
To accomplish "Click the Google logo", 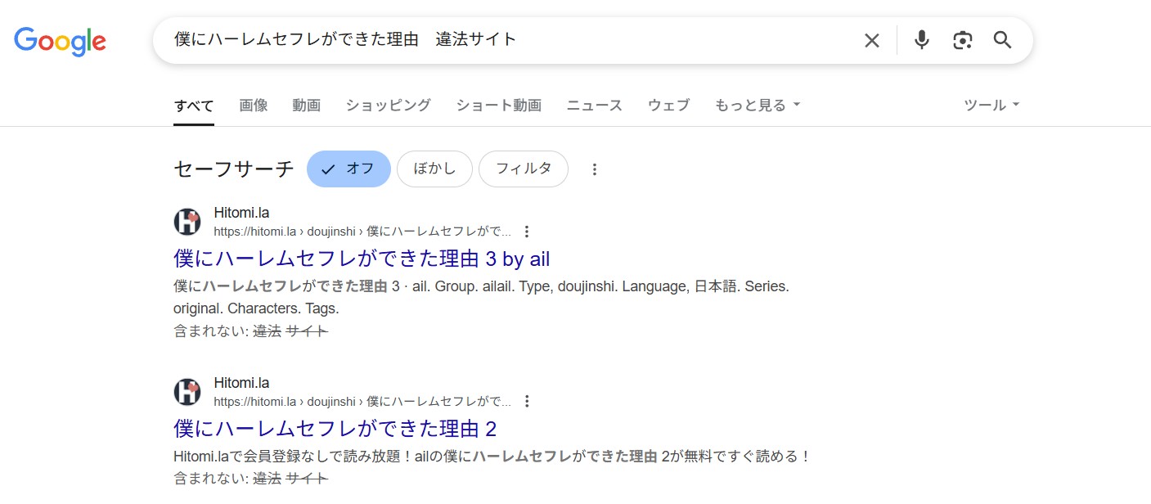I will (60, 42).
